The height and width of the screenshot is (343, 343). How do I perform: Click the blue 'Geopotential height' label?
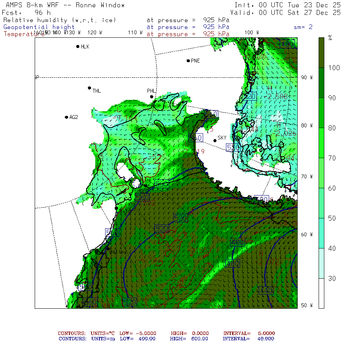pyautogui.click(x=39, y=27)
